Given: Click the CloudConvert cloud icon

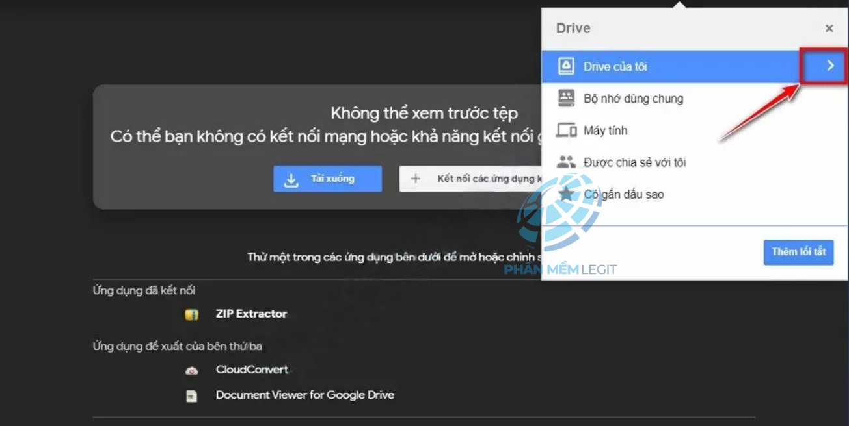Looking at the screenshot, I should click(191, 371).
